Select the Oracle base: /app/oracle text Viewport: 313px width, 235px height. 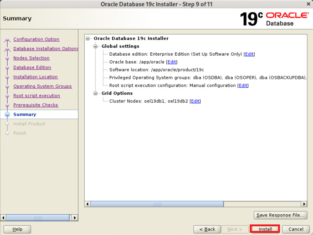click(x=137, y=62)
